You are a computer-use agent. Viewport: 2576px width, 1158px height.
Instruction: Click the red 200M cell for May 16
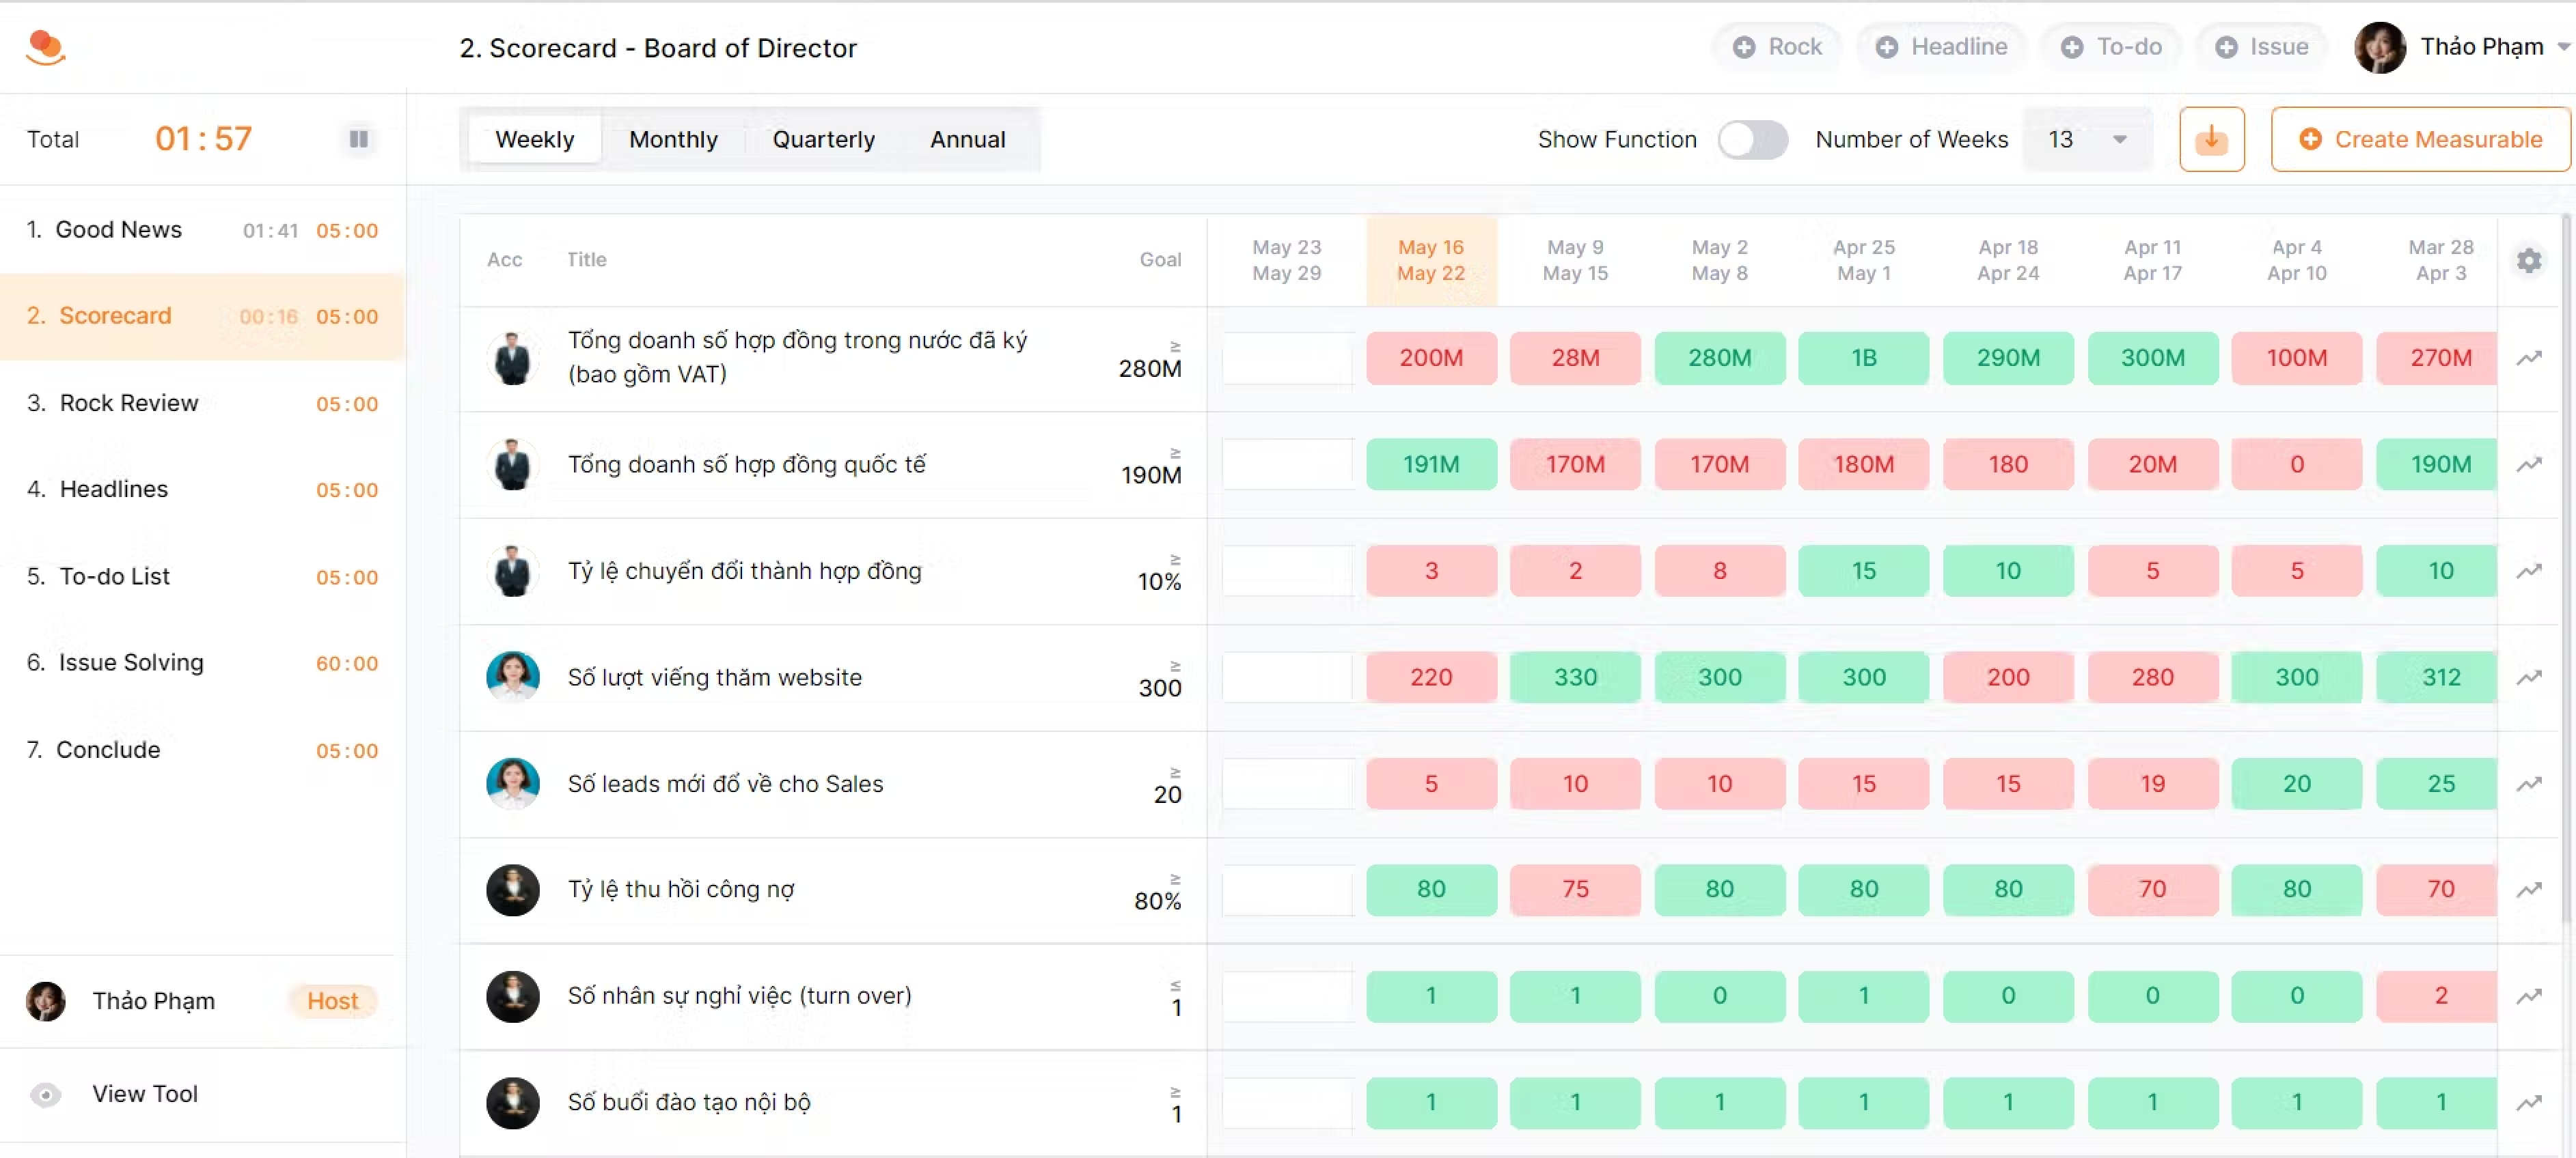click(x=1430, y=358)
